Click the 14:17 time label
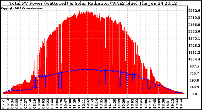The width and height of the screenshot is (202, 110). click(x=110, y=104)
